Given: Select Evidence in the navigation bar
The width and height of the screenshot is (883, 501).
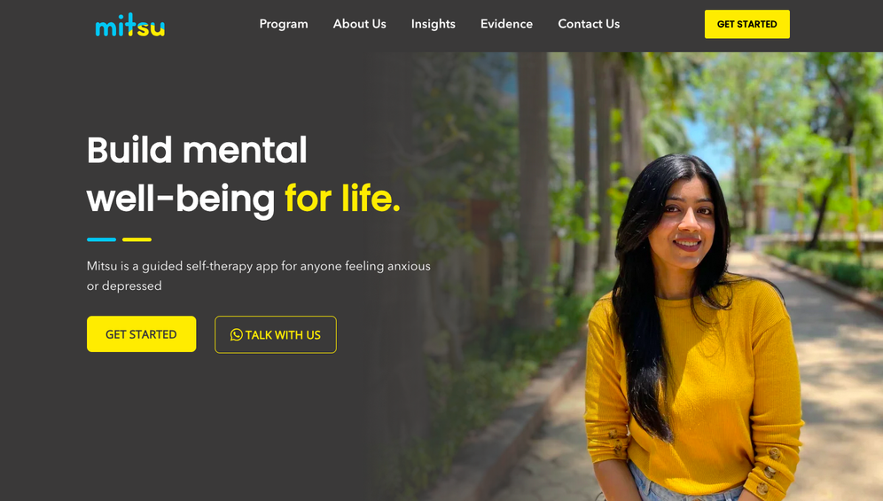Looking at the screenshot, I should point(506,24).
